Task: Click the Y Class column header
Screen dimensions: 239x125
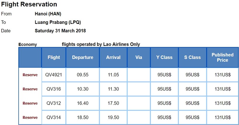Action: (x=164, y=57)
